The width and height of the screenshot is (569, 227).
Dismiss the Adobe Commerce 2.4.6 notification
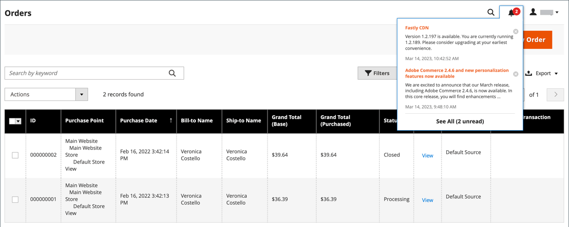(x=516, y=74)
